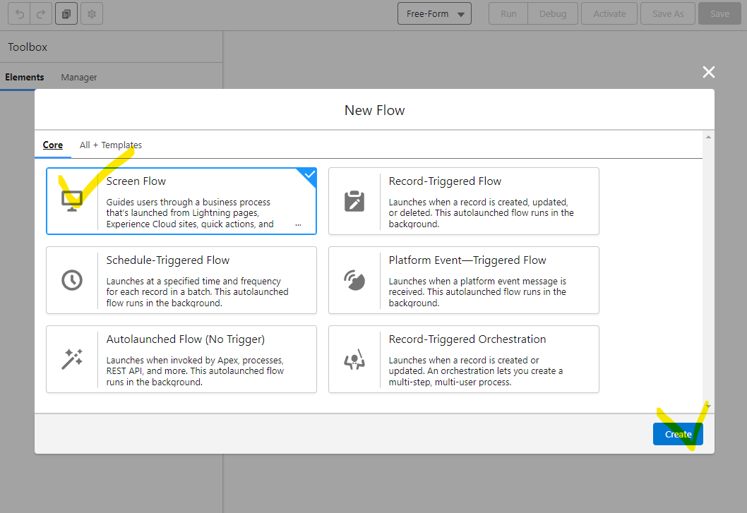The image size is (747, 513).
Task: Click the Create button
Action: tap(678, 434)
